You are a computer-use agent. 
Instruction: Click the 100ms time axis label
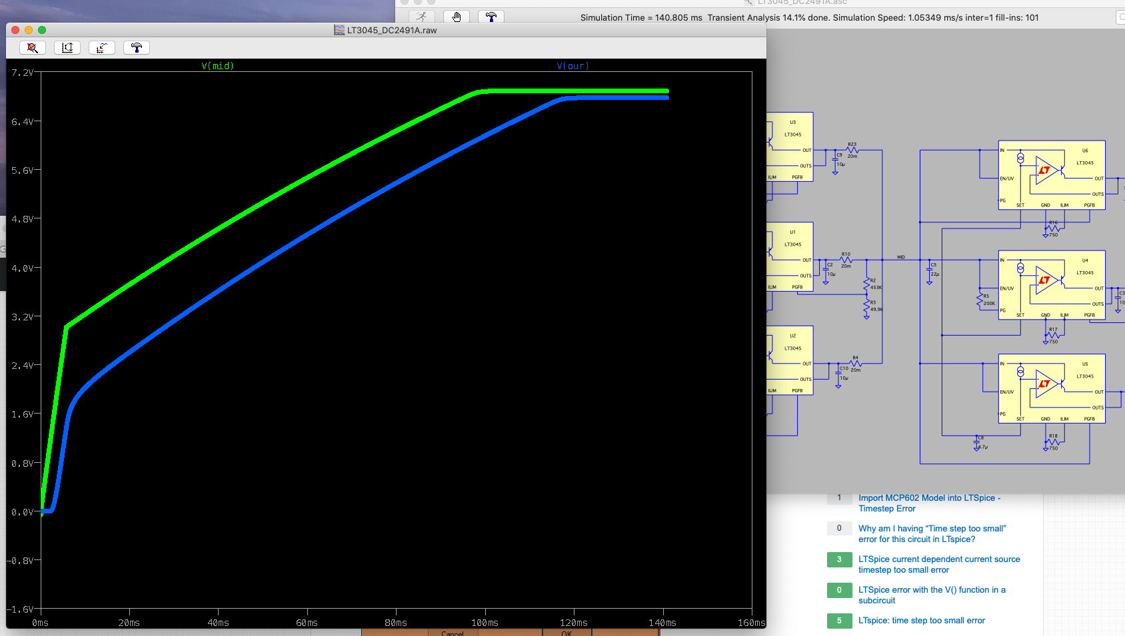pyautogui.click(x=485, y=623)
